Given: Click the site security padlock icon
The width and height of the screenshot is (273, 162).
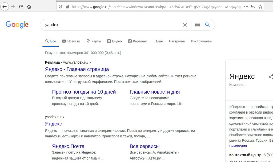Looking at the screenshot, I should coord(67,6).
